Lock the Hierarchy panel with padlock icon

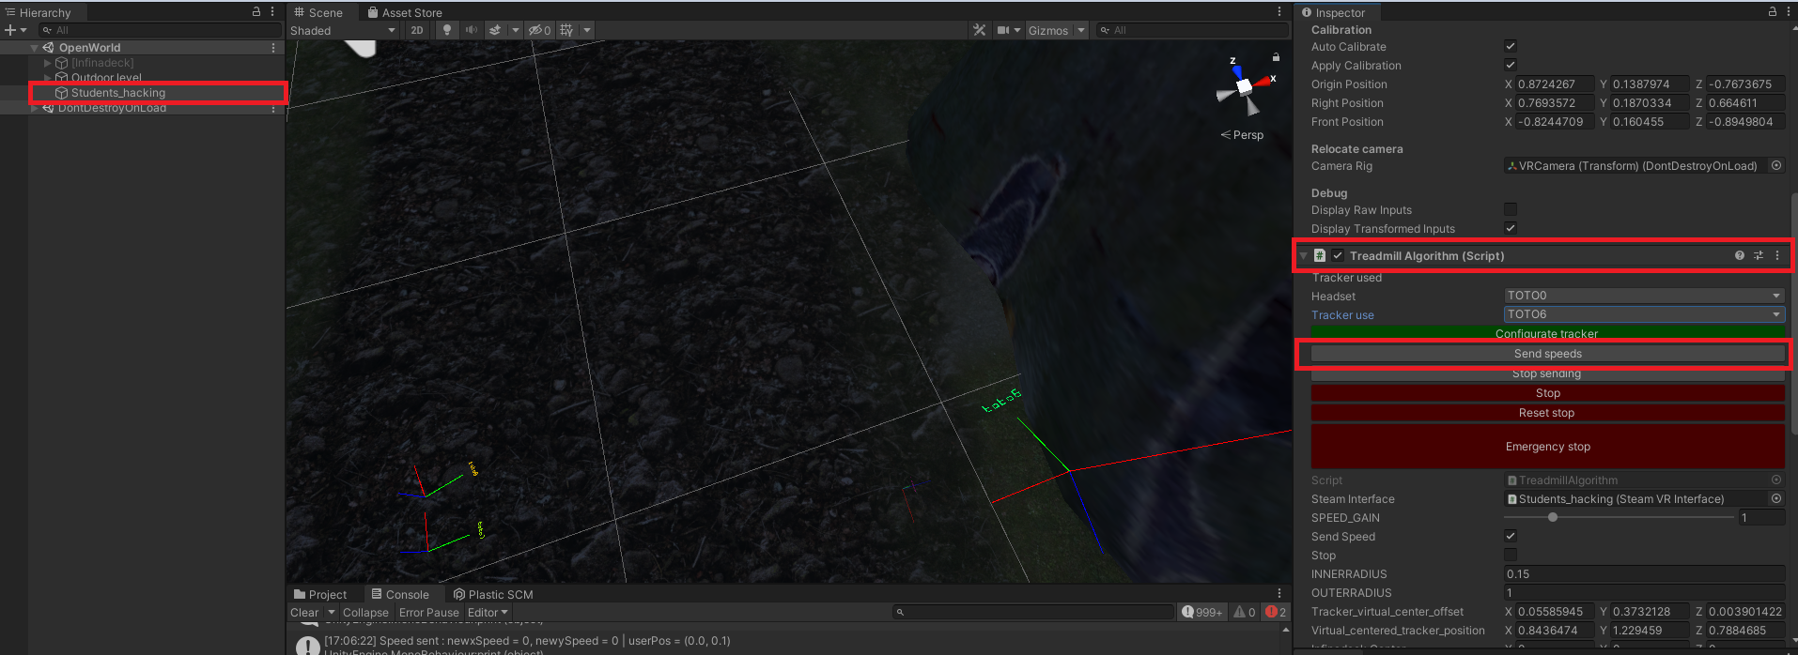click(256, 12)
